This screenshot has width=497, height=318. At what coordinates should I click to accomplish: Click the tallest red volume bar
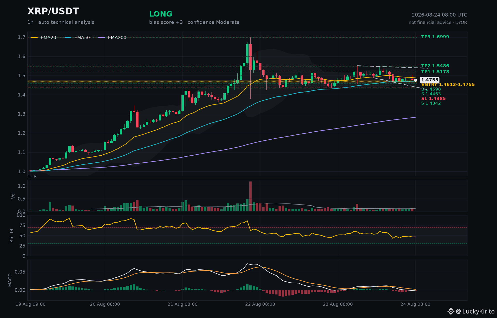click(250, 196)
